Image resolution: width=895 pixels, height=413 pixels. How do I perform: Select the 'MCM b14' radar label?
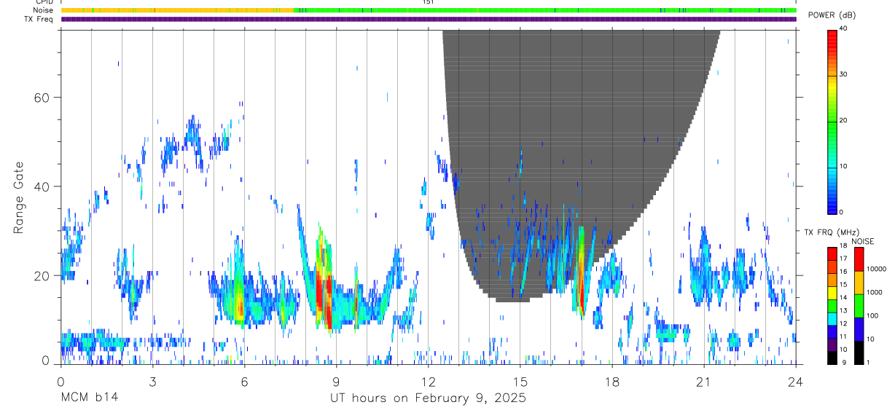click(90, 398)
